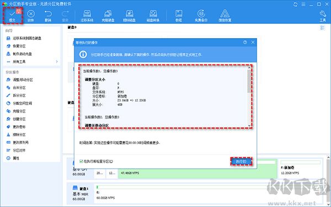Expand 所有工具 with its chevron arrow
This screenshot has width=331, height=207.
(57, 62)
